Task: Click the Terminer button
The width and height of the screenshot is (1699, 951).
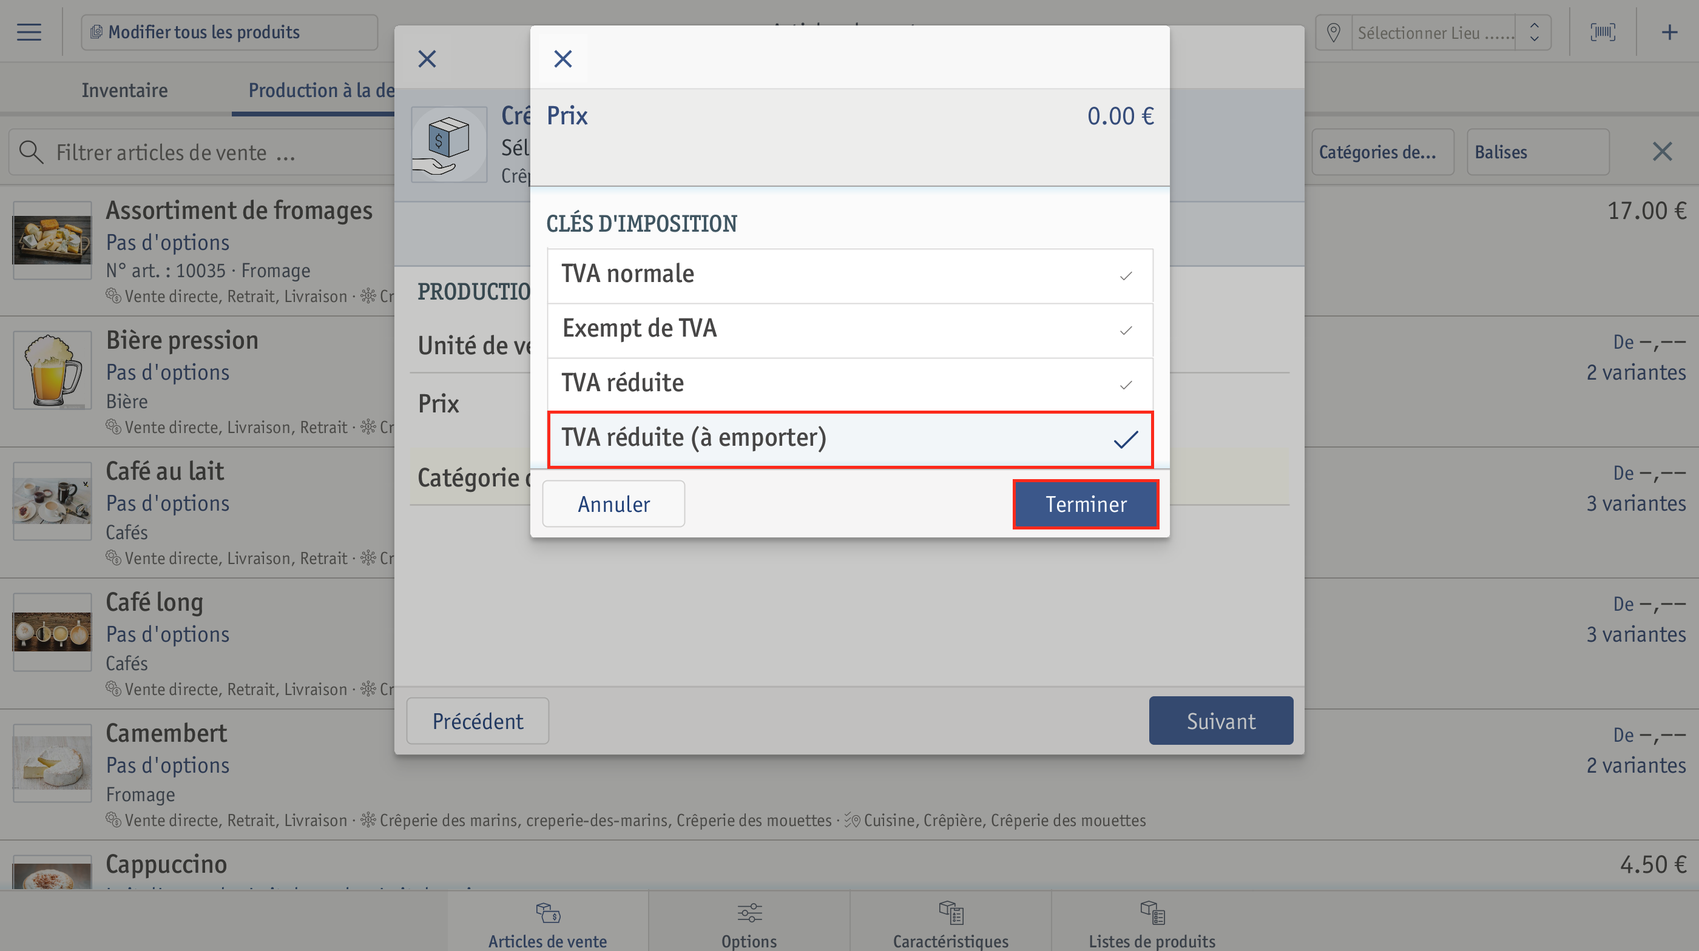Action: (x=1086, y=504)
